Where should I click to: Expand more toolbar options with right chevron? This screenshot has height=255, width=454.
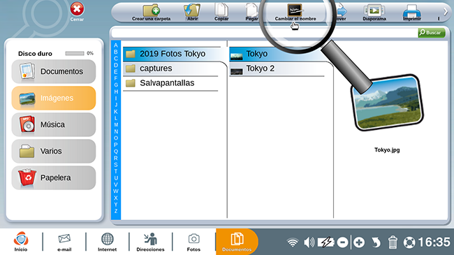[446, 12]
